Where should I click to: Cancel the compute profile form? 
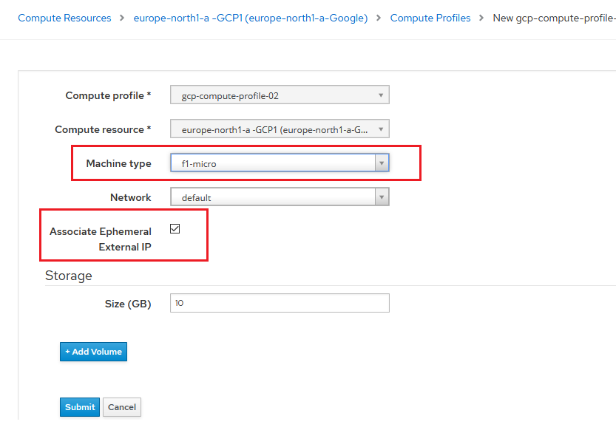click(x=122, y=407)
